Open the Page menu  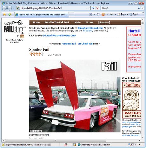123,14
